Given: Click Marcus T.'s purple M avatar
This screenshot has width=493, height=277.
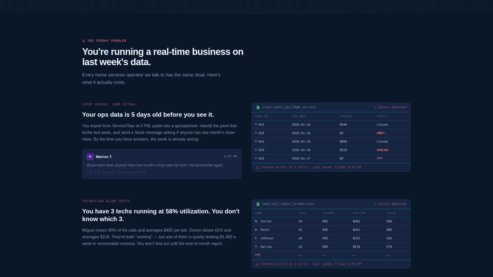Looking at the screenshot, I should pos(90,157).
